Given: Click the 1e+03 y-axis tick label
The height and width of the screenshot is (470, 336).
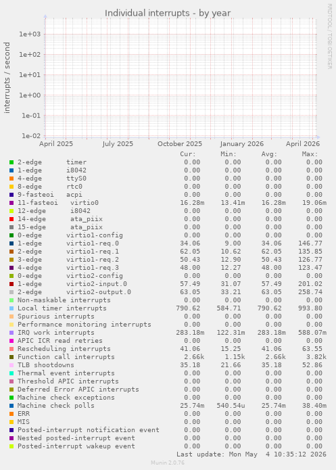Looking at the screenshot, I should point(30,34).
